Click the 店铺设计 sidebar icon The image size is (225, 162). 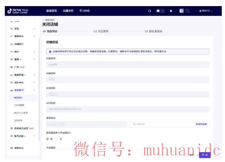(x=12, y=44)
